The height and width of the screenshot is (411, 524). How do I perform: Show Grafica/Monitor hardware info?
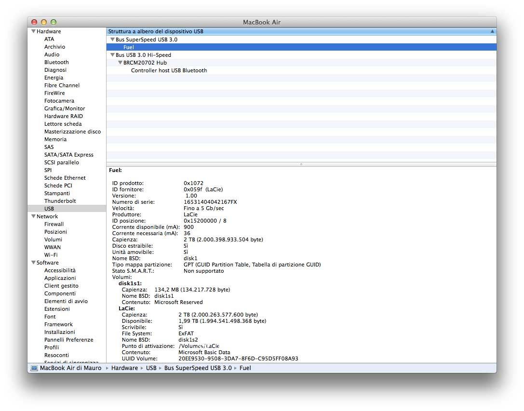65,108
